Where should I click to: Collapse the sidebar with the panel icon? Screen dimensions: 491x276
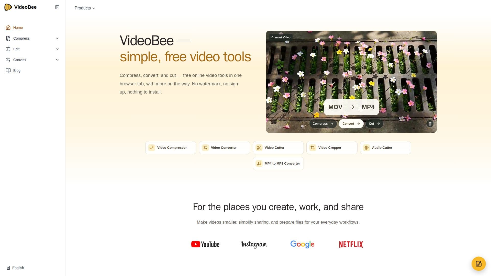point(57,7)
